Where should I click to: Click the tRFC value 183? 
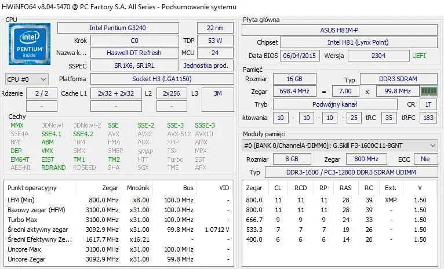(x=428, y=118)
